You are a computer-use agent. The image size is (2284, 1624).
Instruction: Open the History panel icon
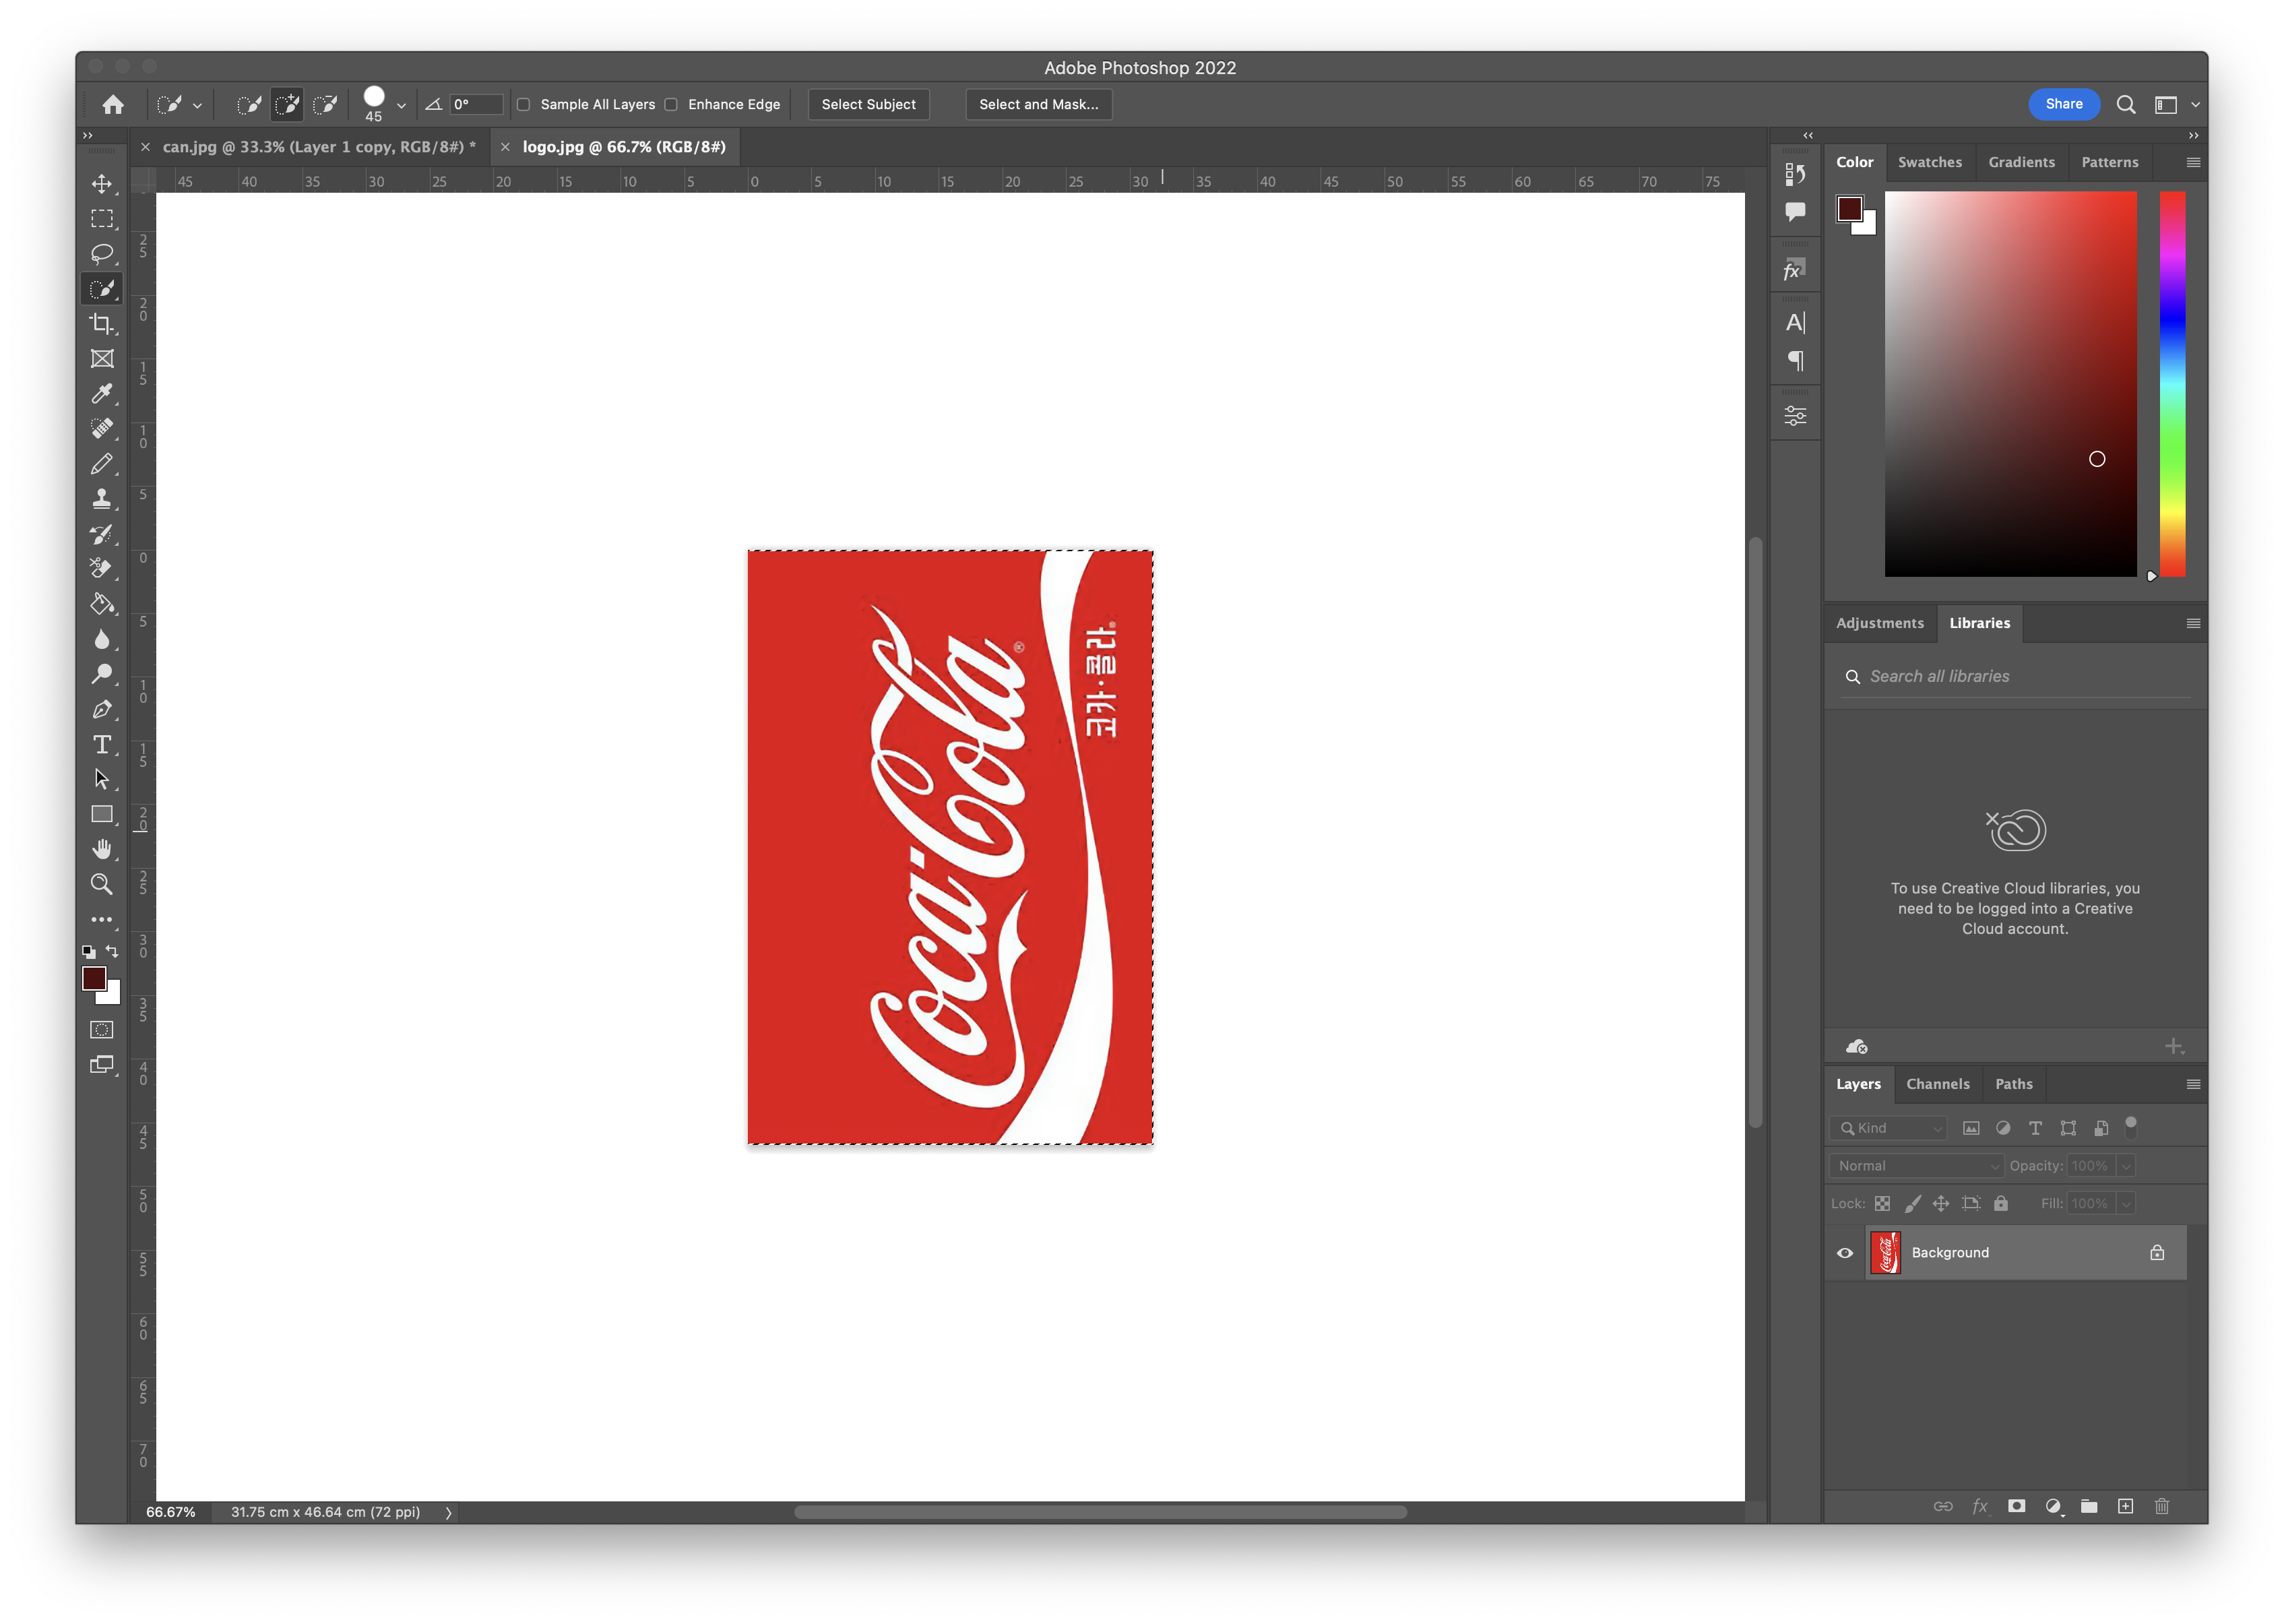click(1796, 175)
